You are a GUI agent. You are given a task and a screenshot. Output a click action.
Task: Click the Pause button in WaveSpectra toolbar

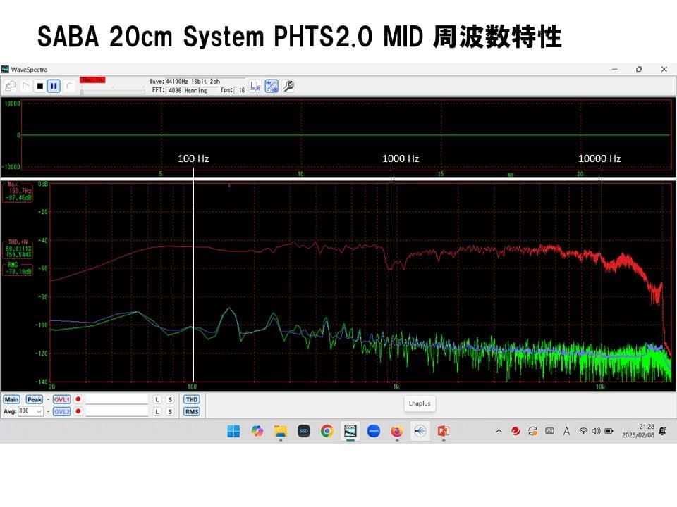54,86
